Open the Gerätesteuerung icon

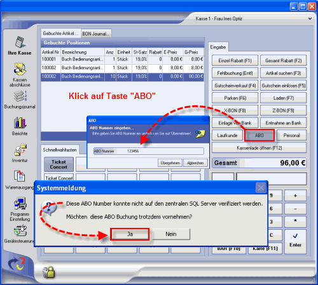coord(20,230)
